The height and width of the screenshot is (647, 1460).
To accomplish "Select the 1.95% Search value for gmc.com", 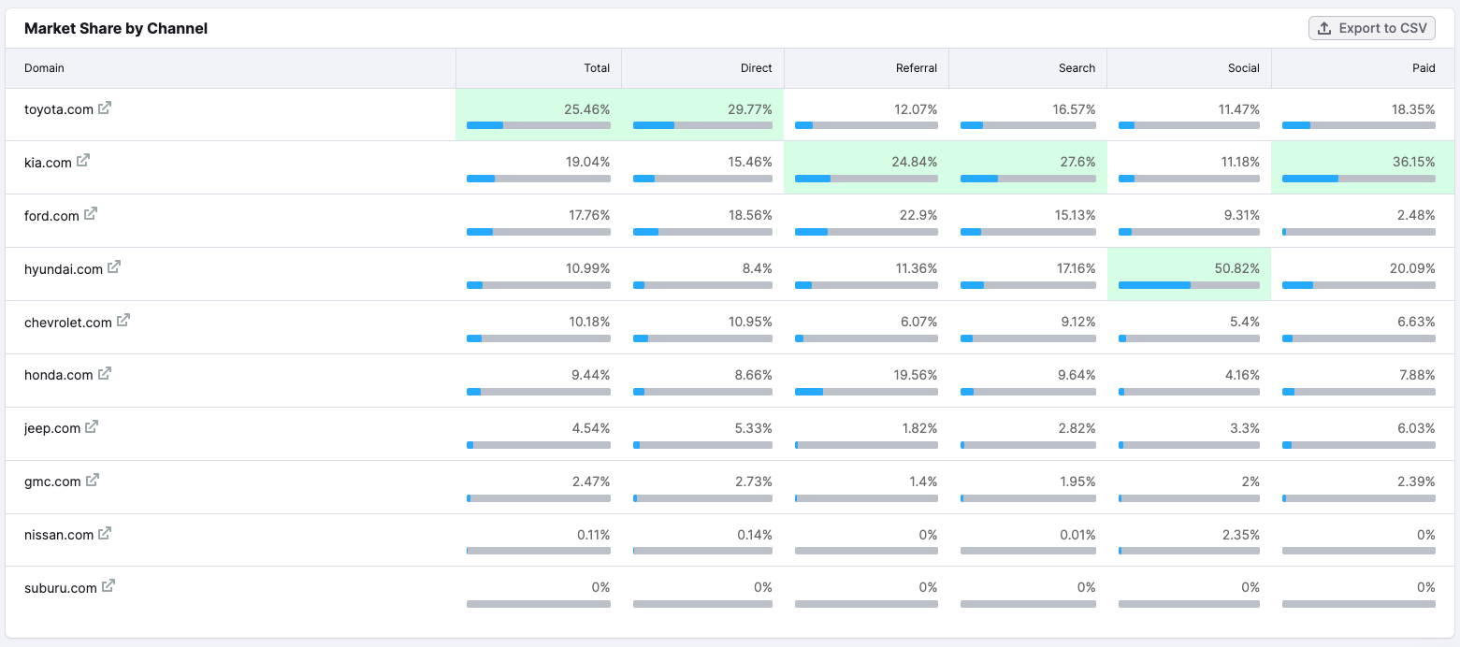I will (1077, 482).
